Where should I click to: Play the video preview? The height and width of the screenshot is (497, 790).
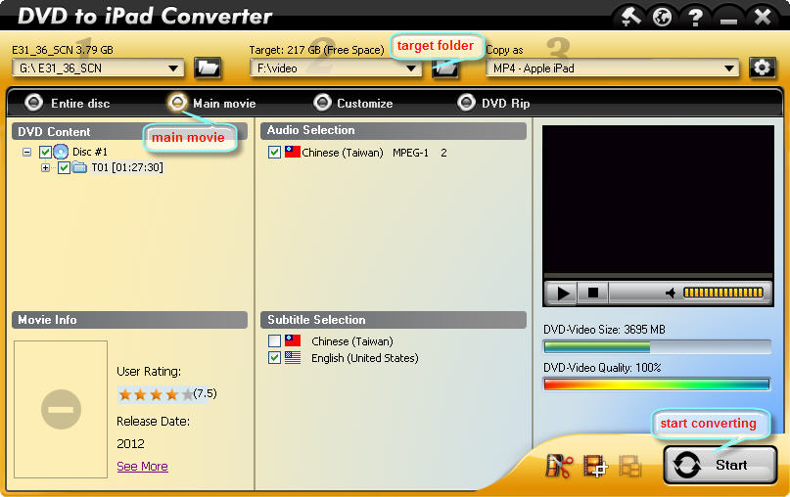click(x=562, y=294)
